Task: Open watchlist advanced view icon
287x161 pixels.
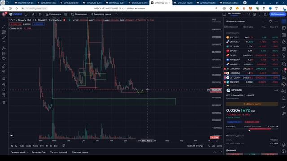Action: pyautogui.click(x=270, y=21)
